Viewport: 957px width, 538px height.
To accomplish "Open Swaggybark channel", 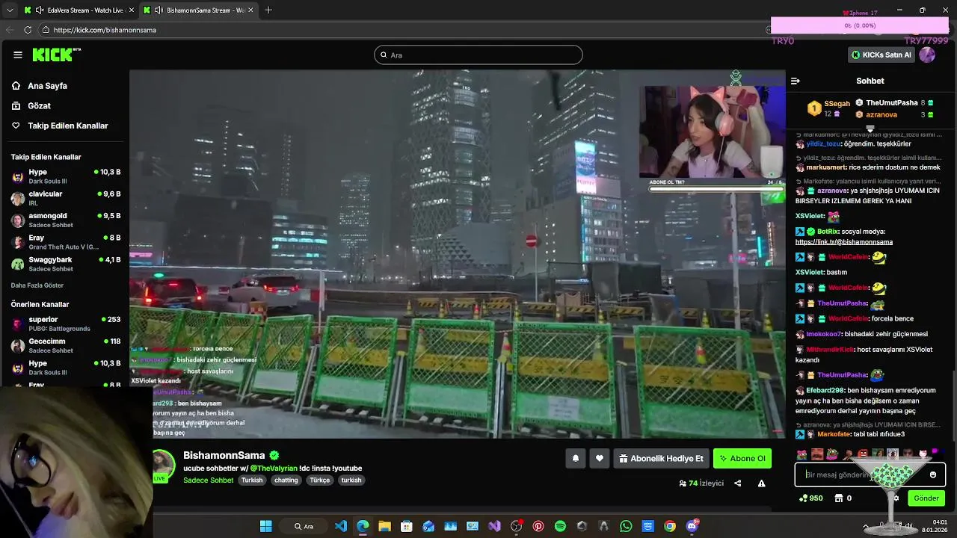I will point(65,264).
